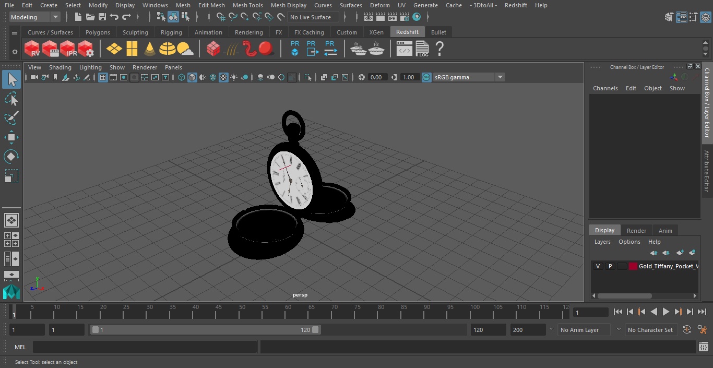Click the Redshift RenderView RV icon
This screenshot has height=368, width=713.
tap(32, 49)
